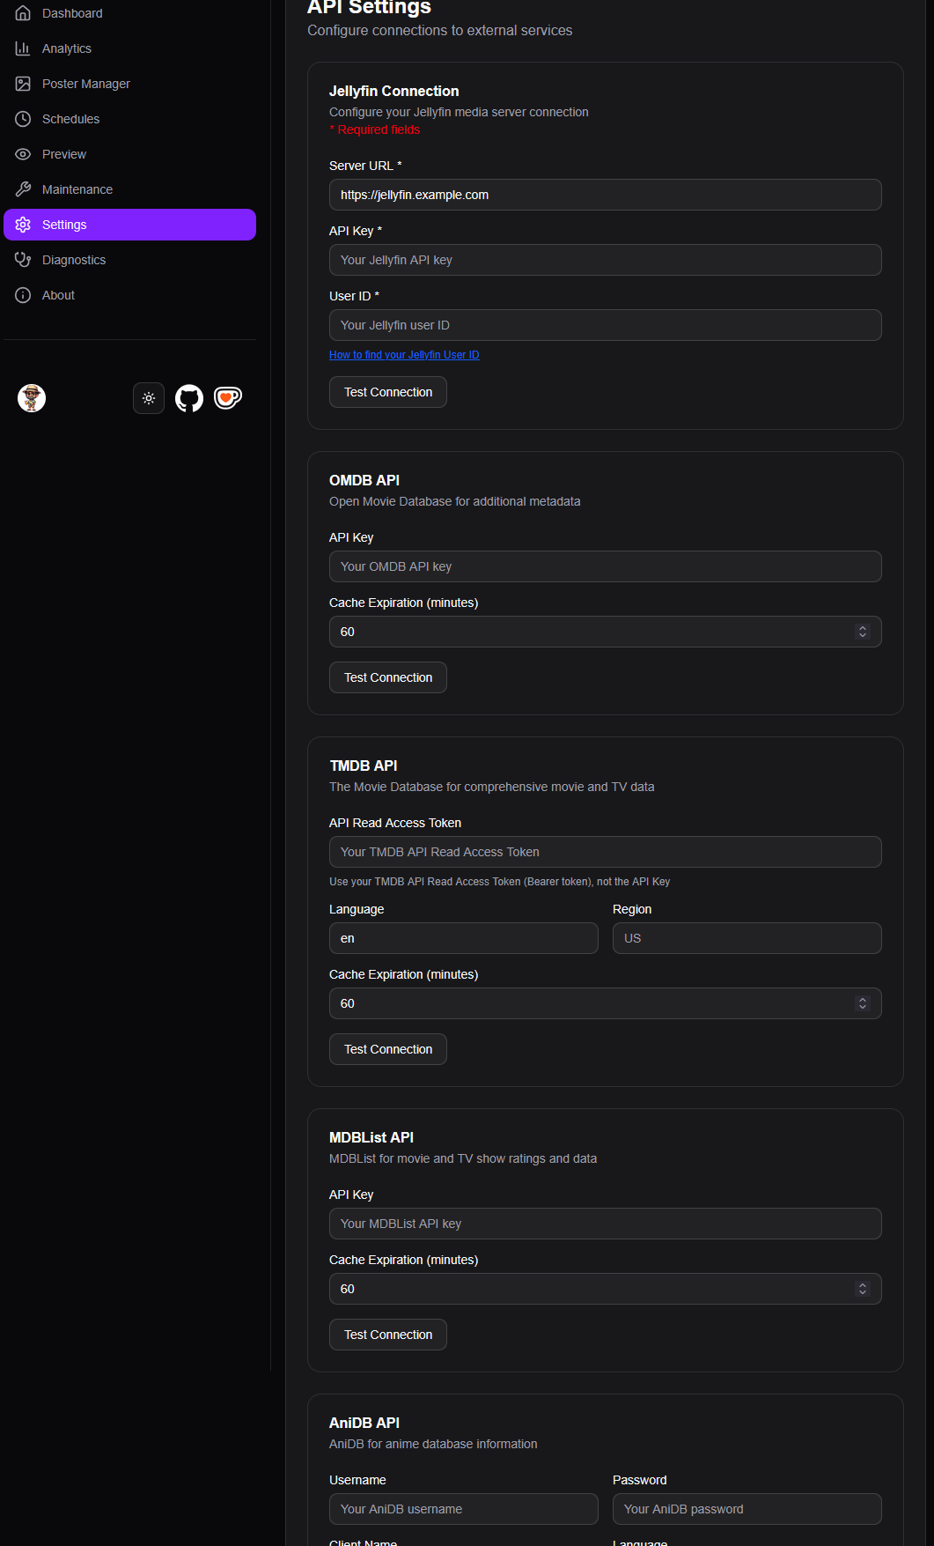Focus the MDBList API key field

(606, 1224)
